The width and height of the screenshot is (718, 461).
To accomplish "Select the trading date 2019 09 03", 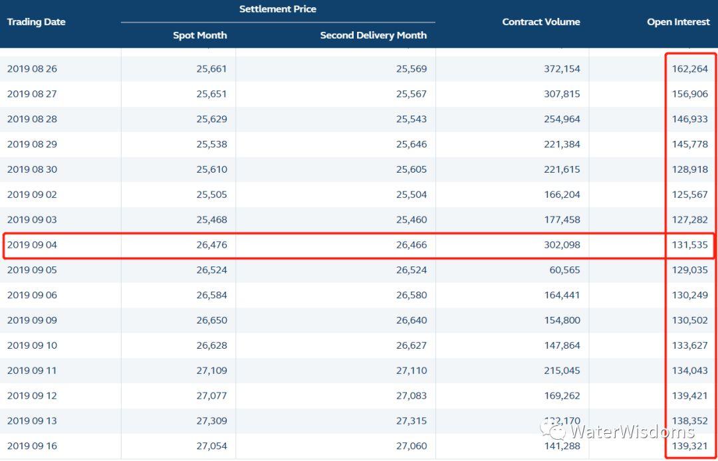I will (x=32, y=220).
